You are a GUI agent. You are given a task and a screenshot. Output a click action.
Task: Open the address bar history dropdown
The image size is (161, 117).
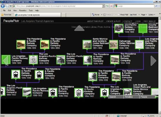click(x=103, y=6)
